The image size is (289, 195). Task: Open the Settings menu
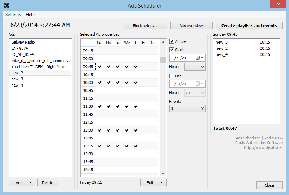pos(13,15)
